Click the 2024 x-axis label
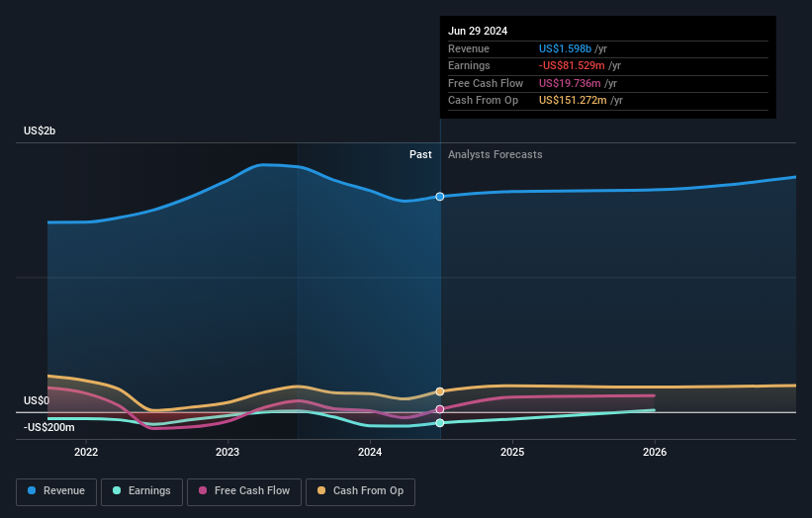 pyautogui.click(x=370, y=453)
